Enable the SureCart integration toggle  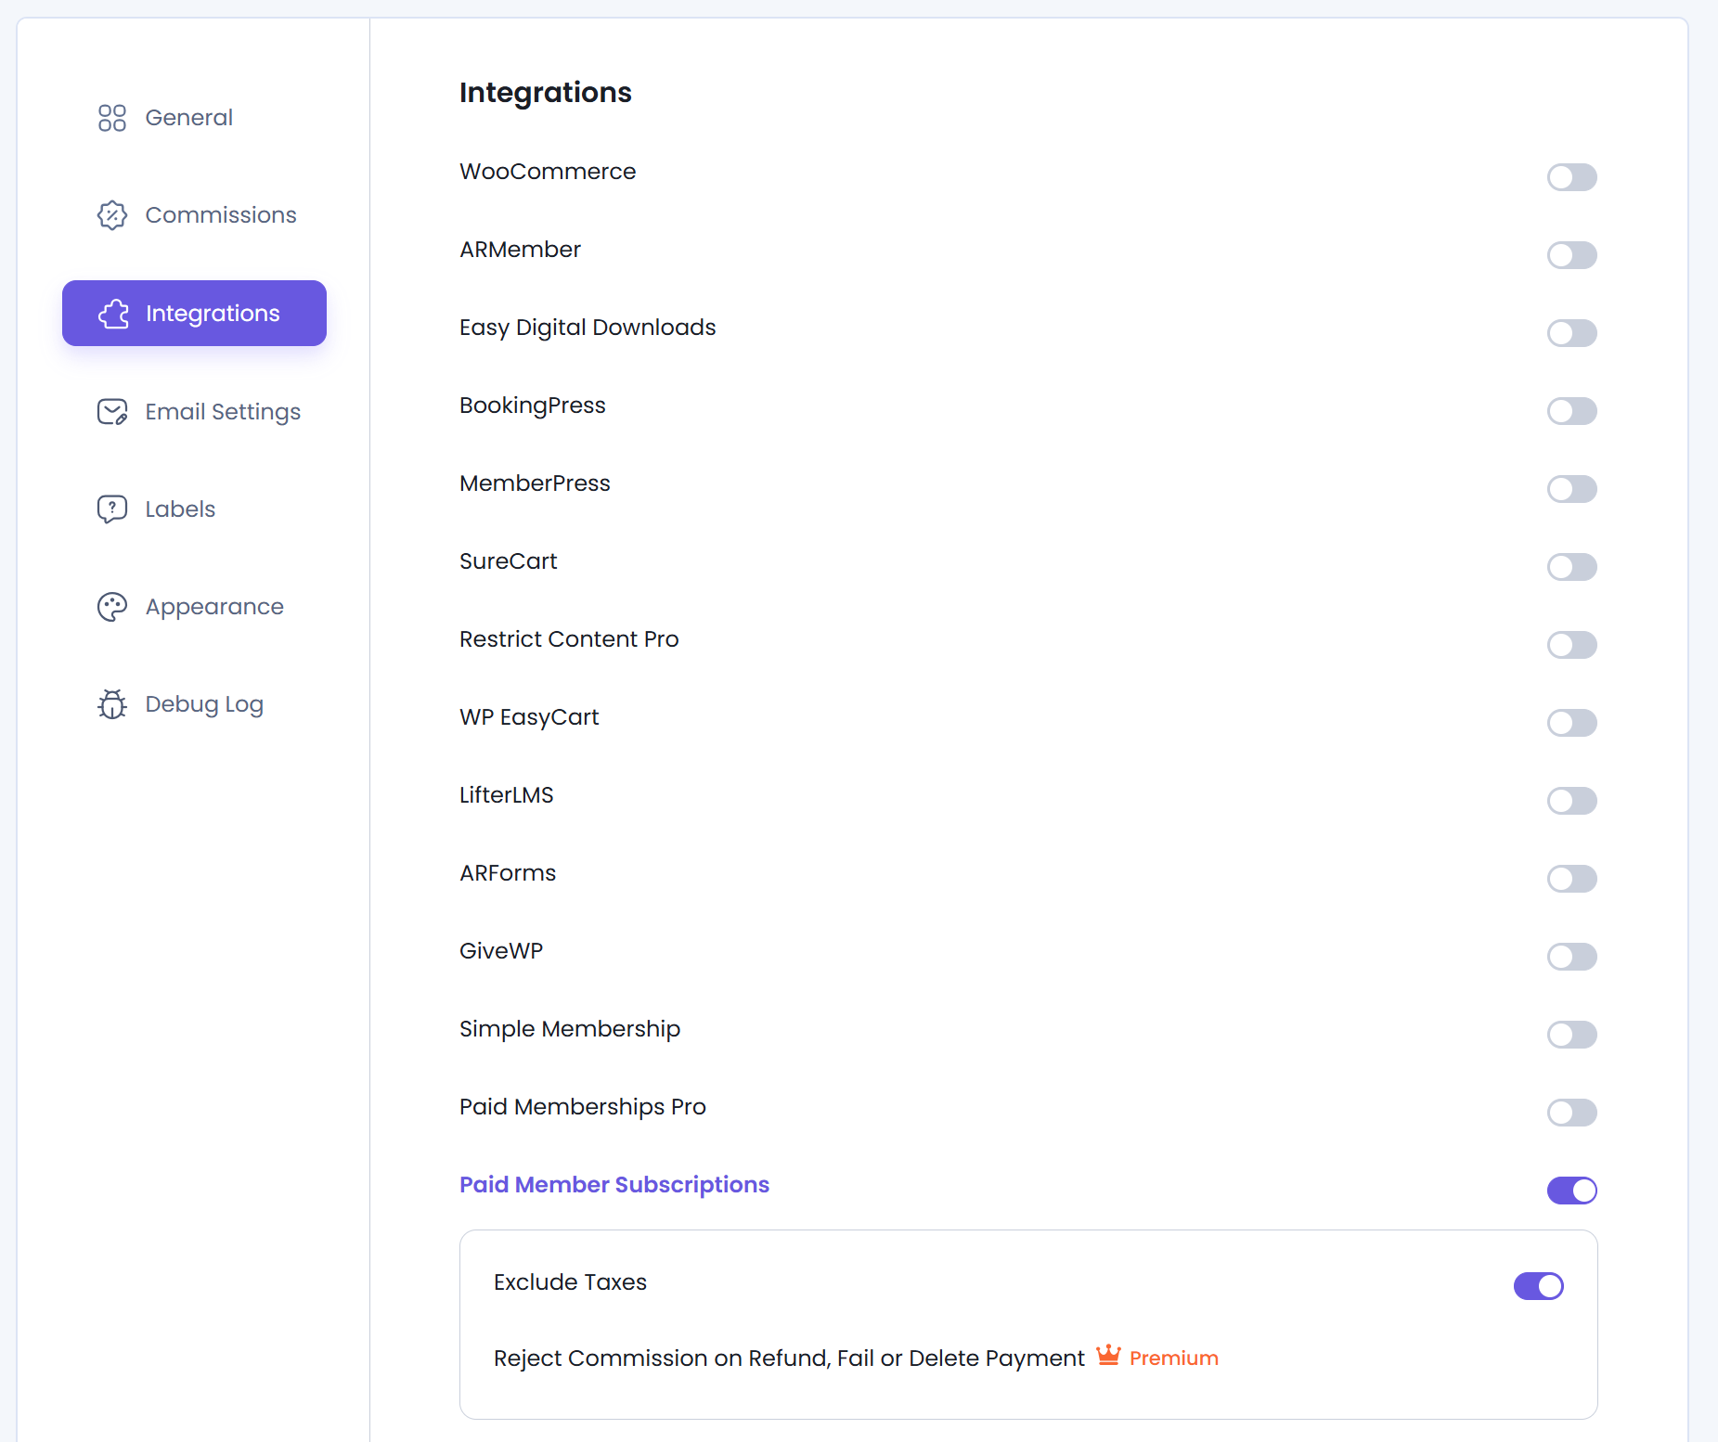pyautogui.click(x=1571, y=567)
